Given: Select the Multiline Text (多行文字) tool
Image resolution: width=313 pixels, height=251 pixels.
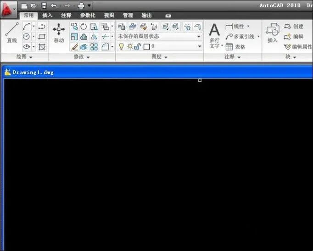Looking at the screenshot, I should 215,35.
